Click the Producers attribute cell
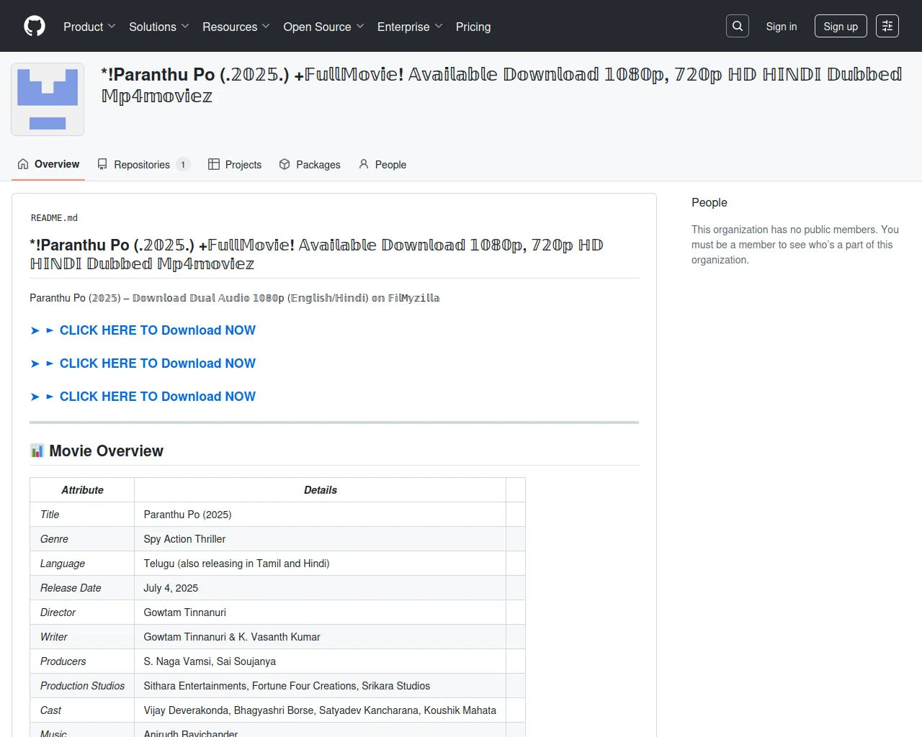The height and width of the screenshot is (737, 922). [x=82, y=661]
